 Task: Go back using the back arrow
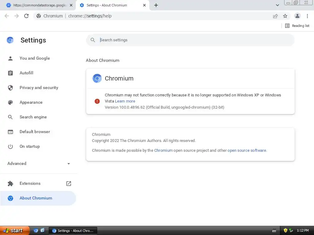point(7,16)
